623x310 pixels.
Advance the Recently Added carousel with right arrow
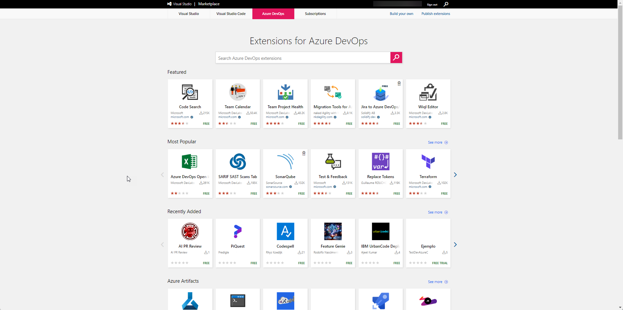[455, 244]
